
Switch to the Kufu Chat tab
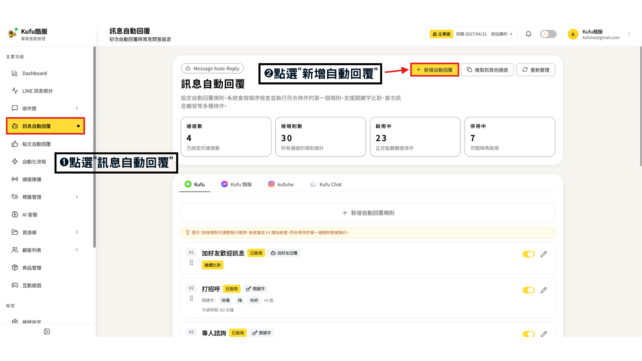coord(326,185)
